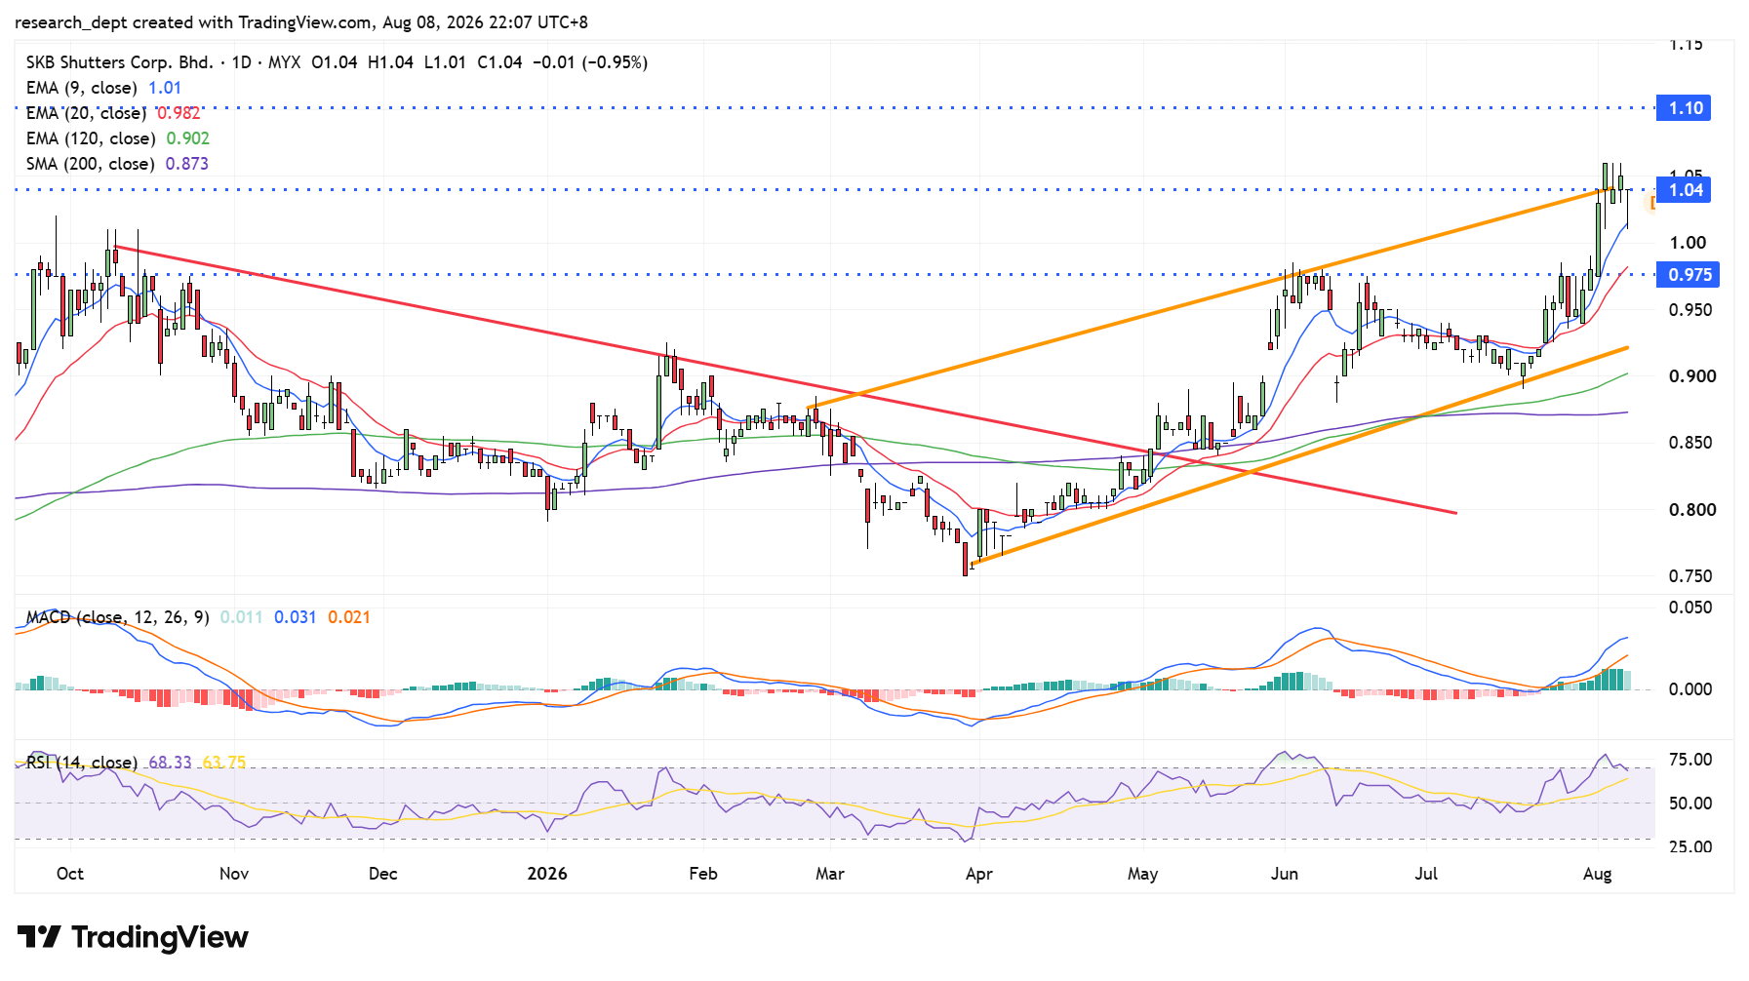Click the 1.04 current price tag

pos(1684,190)
